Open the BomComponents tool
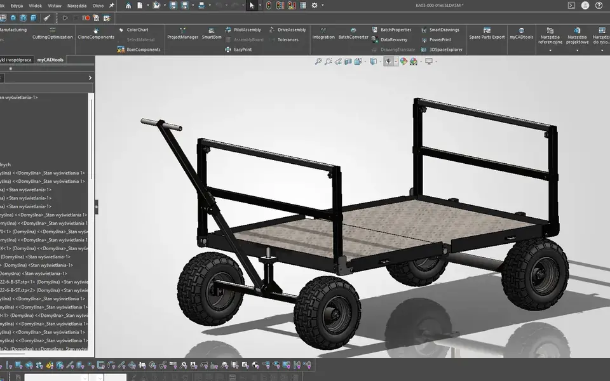610x381 pixels. coord(139,50)
